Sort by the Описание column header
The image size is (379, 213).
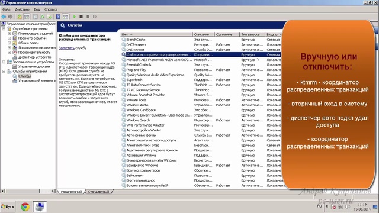click(204, 34)
